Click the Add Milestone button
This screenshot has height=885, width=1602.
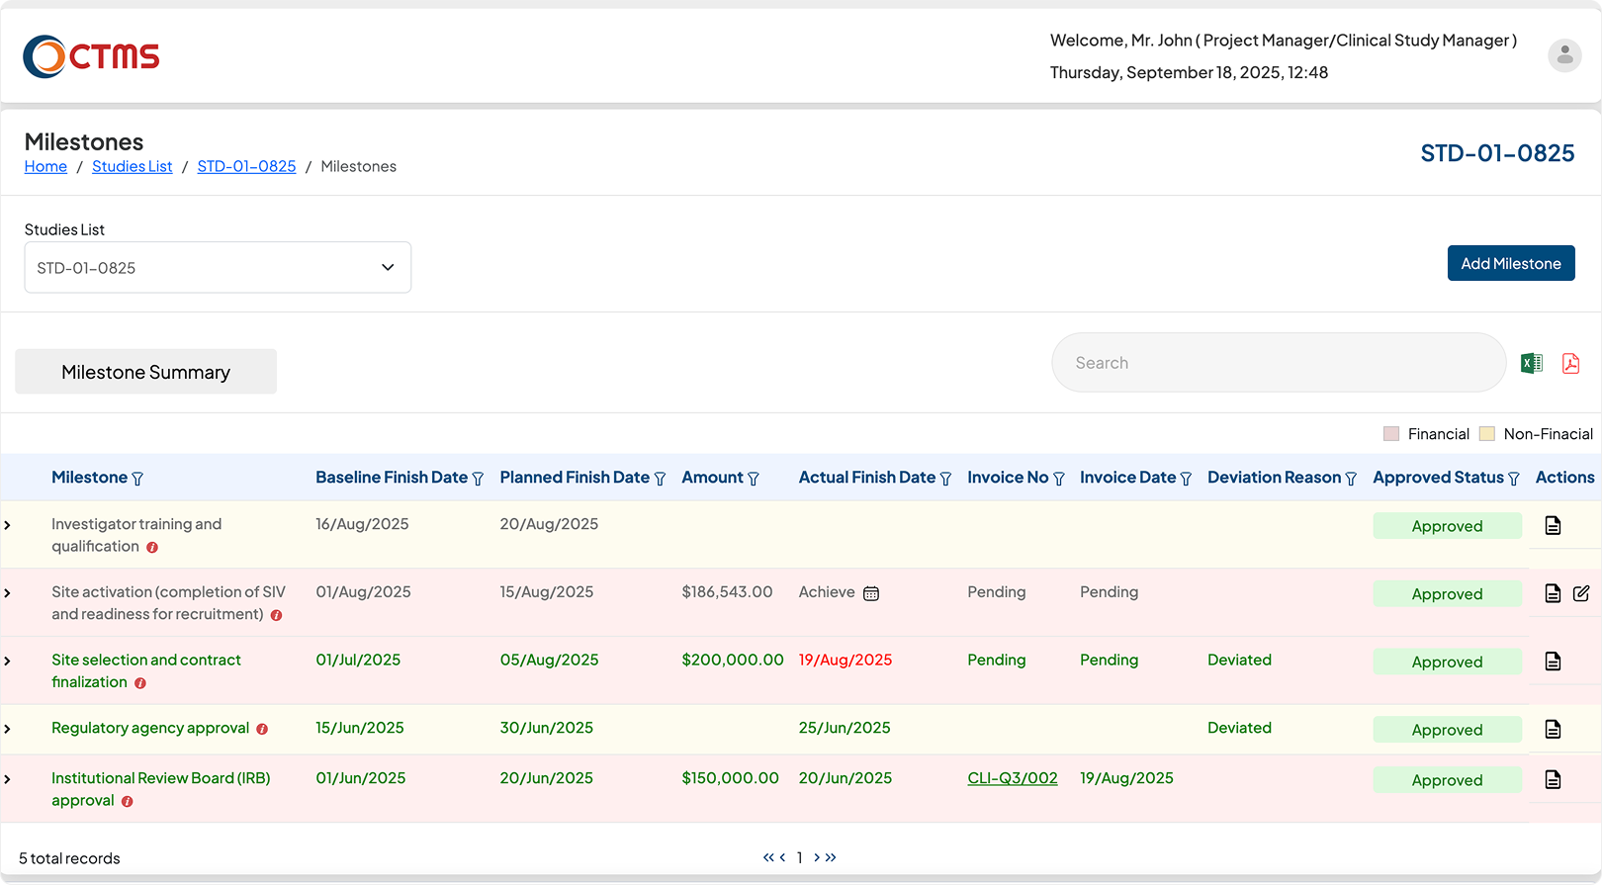[x=1511, y=263]
